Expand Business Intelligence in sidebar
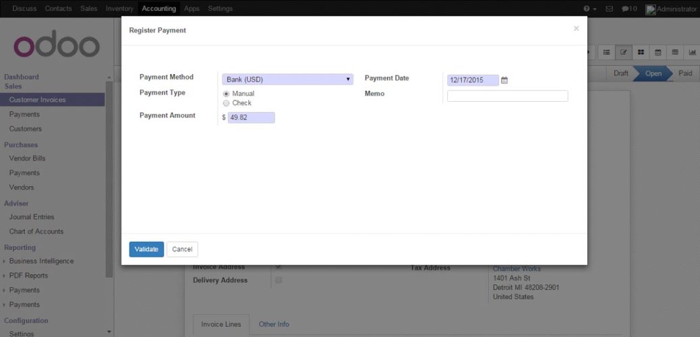700x337 pixels. 41,261
